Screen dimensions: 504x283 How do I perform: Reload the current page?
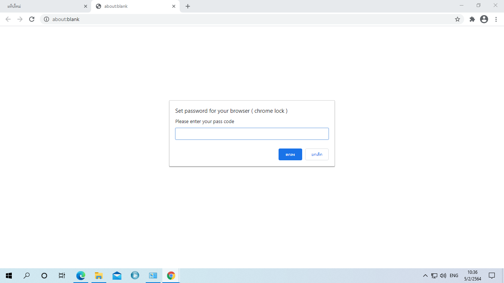(x=32, y=19)
